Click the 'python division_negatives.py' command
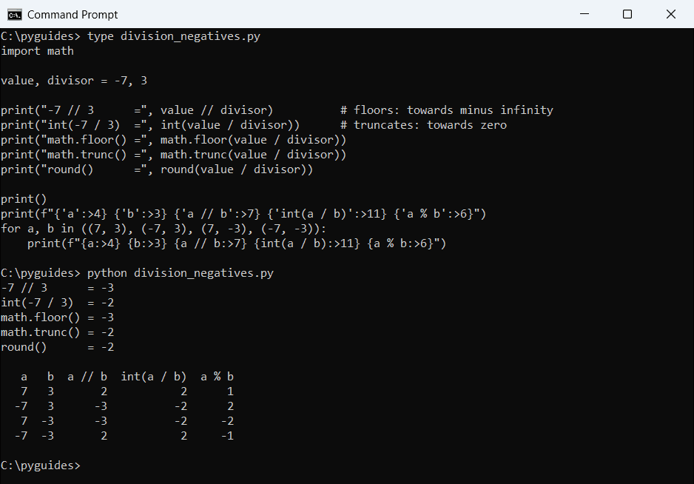Viewport: 694px width, 484px height. [x=181, y=273]
